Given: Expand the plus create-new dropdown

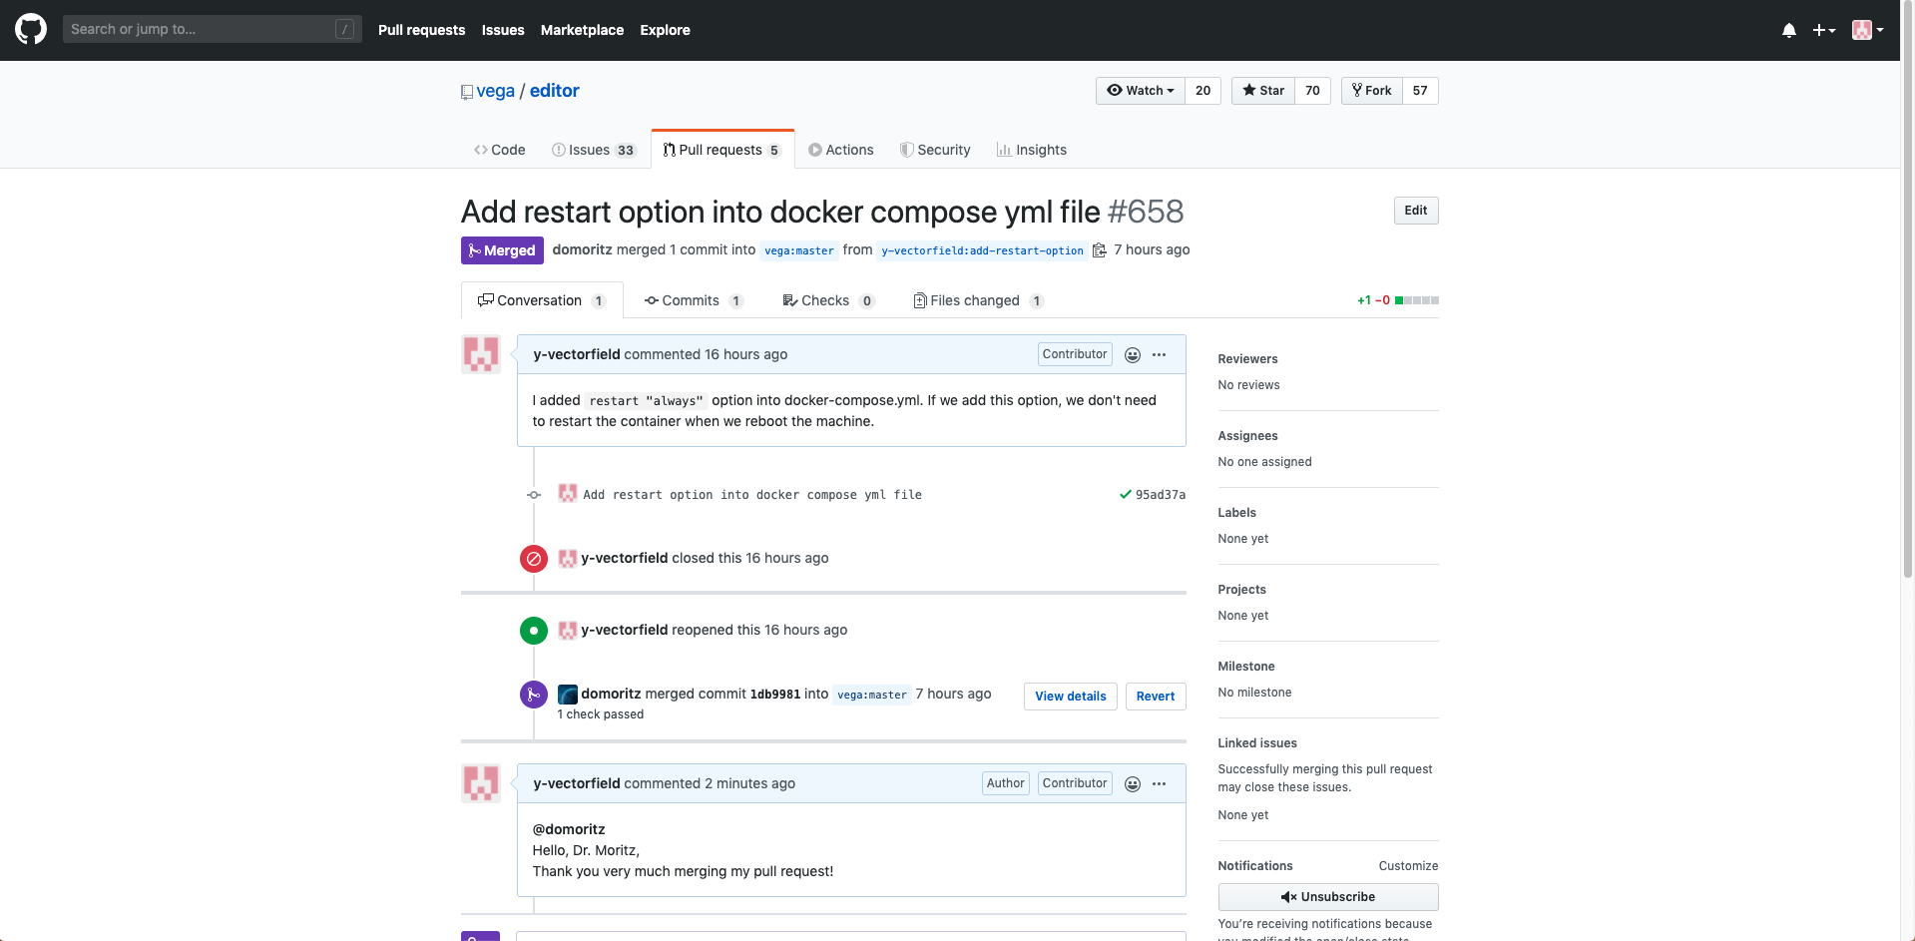Looking at the screenshot, I should coord(1823,30).
